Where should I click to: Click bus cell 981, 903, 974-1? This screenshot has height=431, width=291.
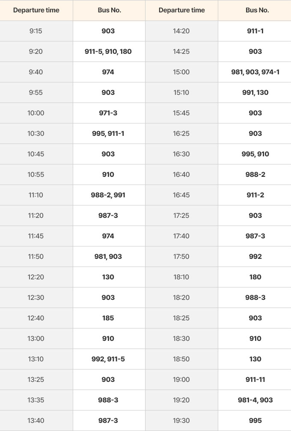click(x=255, y=72)
